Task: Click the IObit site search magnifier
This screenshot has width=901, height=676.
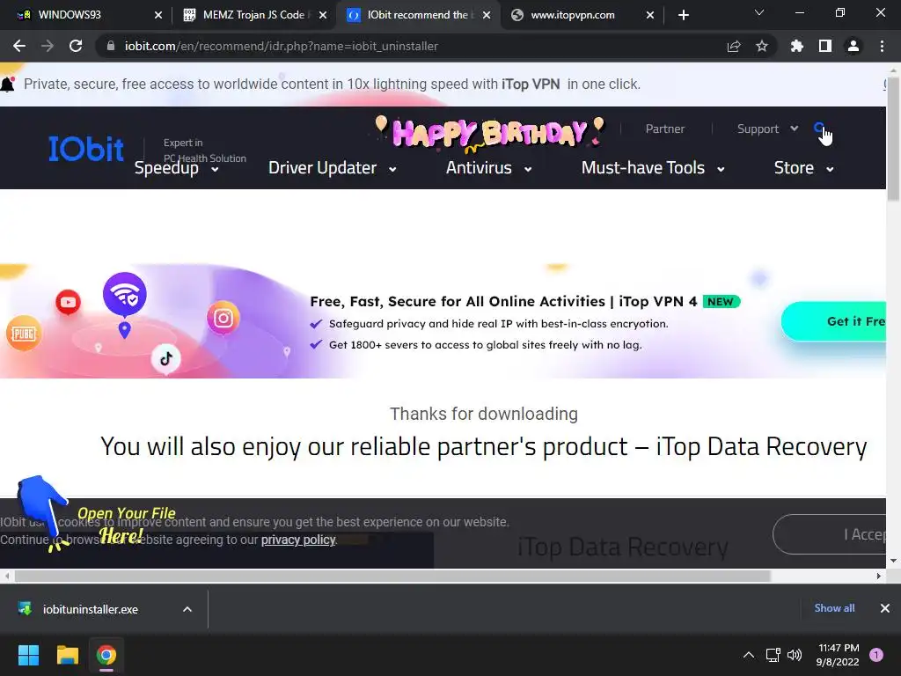Action: (820, 129)
